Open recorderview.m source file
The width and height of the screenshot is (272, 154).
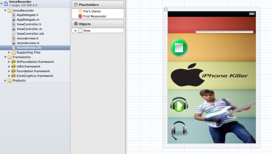click(x=28, y=43)
